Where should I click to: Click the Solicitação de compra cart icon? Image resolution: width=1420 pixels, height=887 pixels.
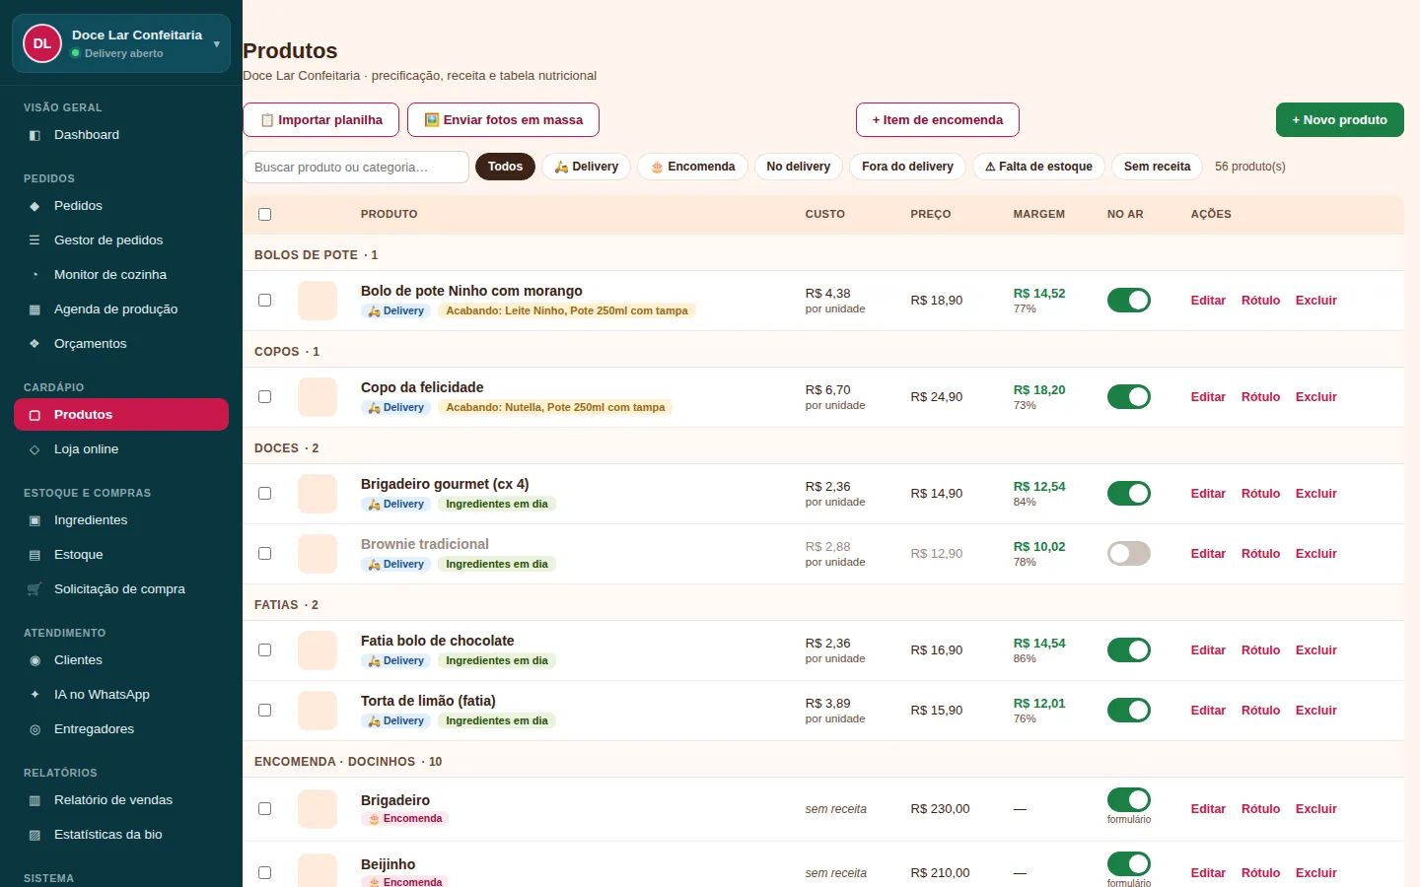pos(35,589)
